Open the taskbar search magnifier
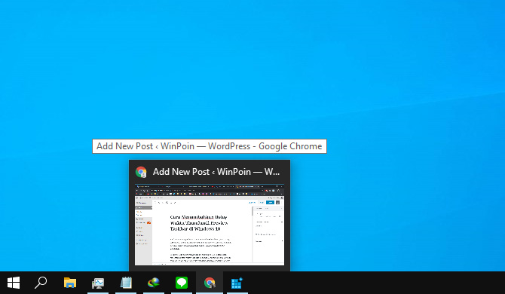 [x=41, y=283]
